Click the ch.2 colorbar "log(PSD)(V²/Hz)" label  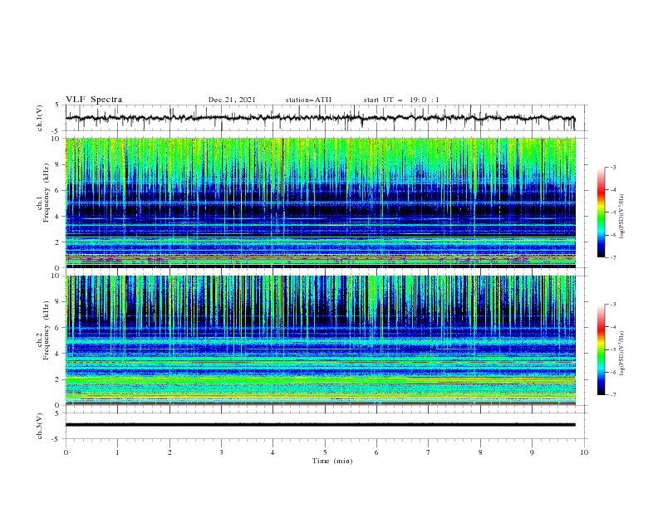[x=622, y=353]
